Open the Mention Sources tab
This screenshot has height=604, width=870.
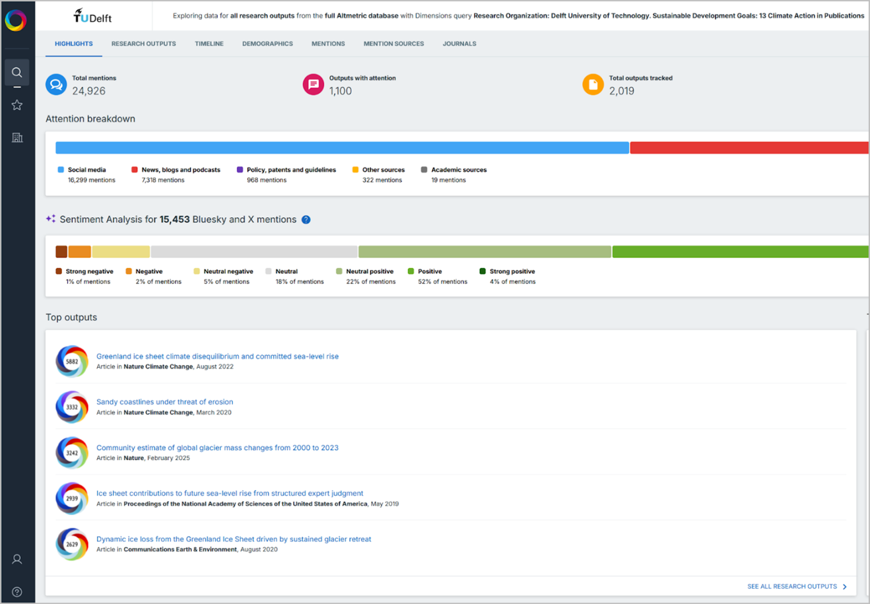[394, 44]
